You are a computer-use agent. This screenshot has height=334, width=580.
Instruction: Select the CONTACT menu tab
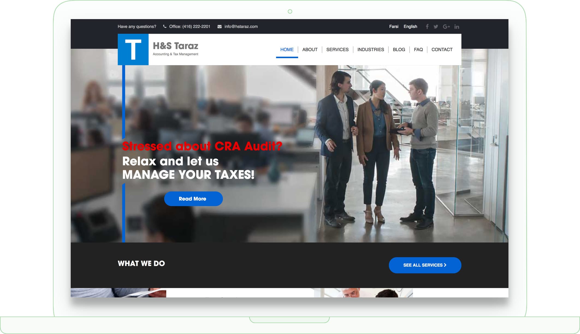(x=442, y=49)
